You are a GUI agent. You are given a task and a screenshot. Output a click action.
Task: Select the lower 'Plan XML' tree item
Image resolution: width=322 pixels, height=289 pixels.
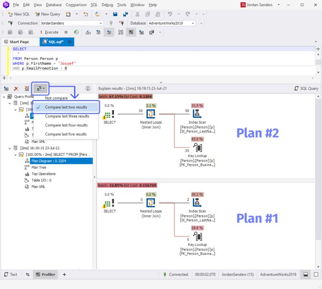tap(38, 187)
